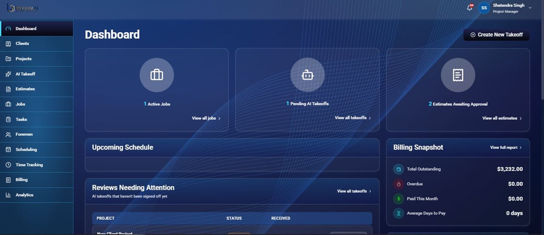Image resolution: width=544 pixels, height=235 pixels.
Task: Open the Scheduling menu item
Action: click(37, 149)
